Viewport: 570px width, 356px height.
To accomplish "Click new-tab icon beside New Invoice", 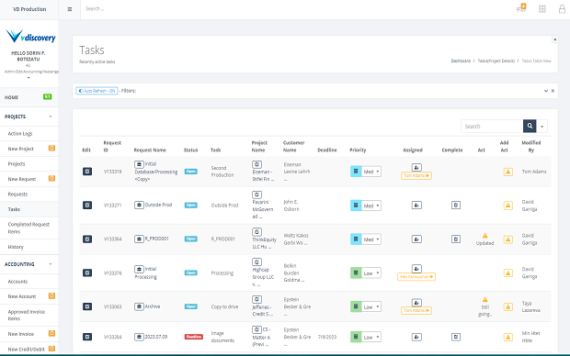I will tap(51, 333).
